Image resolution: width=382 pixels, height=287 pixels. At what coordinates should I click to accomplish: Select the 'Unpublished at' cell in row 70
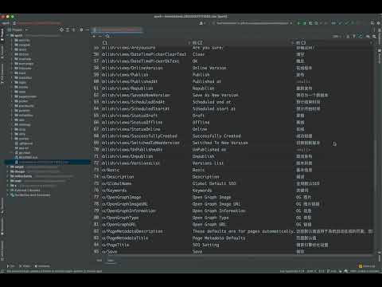(x=209, y=150)
